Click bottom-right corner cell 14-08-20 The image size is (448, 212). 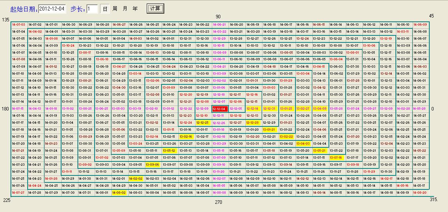click(420, 193)
